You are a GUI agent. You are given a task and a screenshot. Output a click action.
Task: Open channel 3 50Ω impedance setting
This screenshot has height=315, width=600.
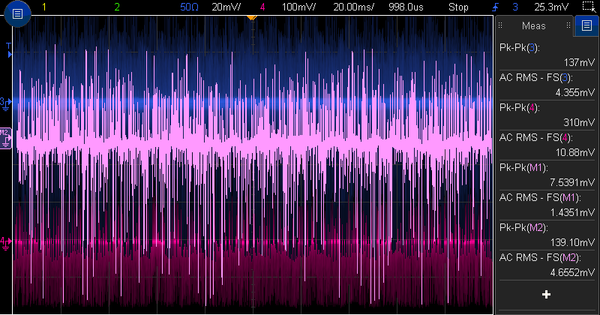point(189,7)
